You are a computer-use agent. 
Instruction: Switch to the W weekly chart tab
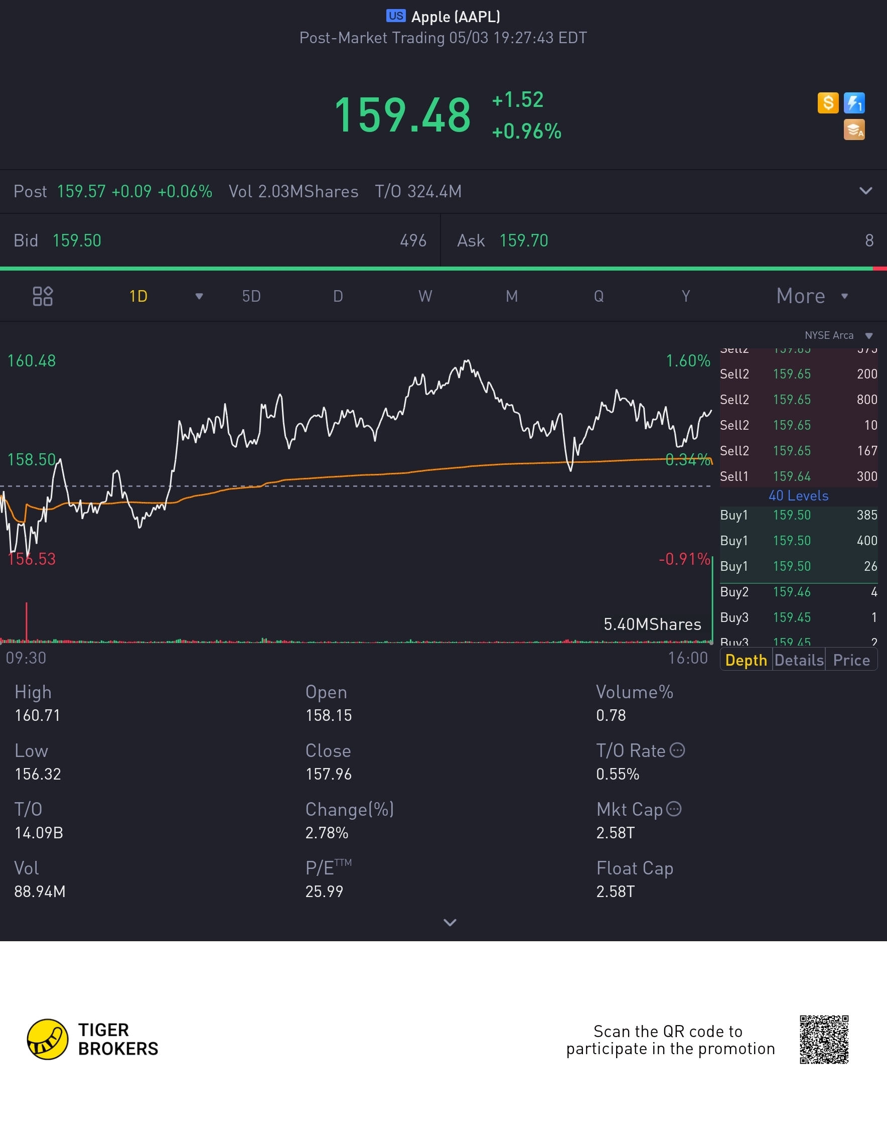pos(425,297)
